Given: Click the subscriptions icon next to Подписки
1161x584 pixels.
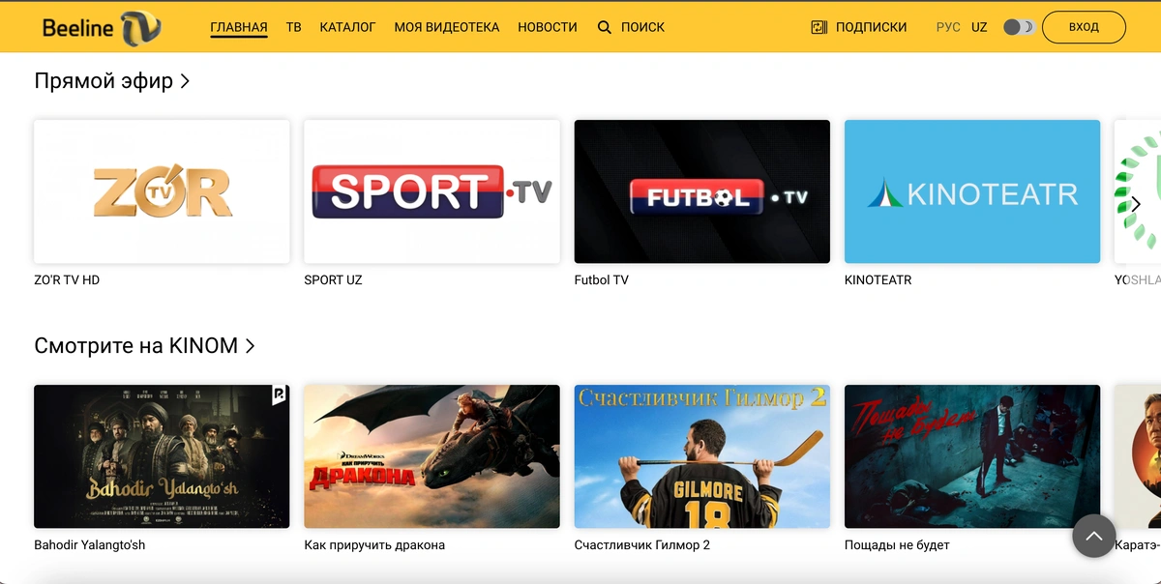Looking at the screenshot, I should 819,27.
